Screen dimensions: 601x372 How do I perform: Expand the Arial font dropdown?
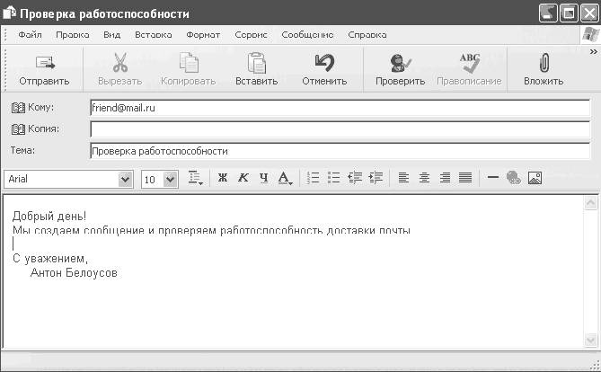pyautogui.click(x=125, y=179)
